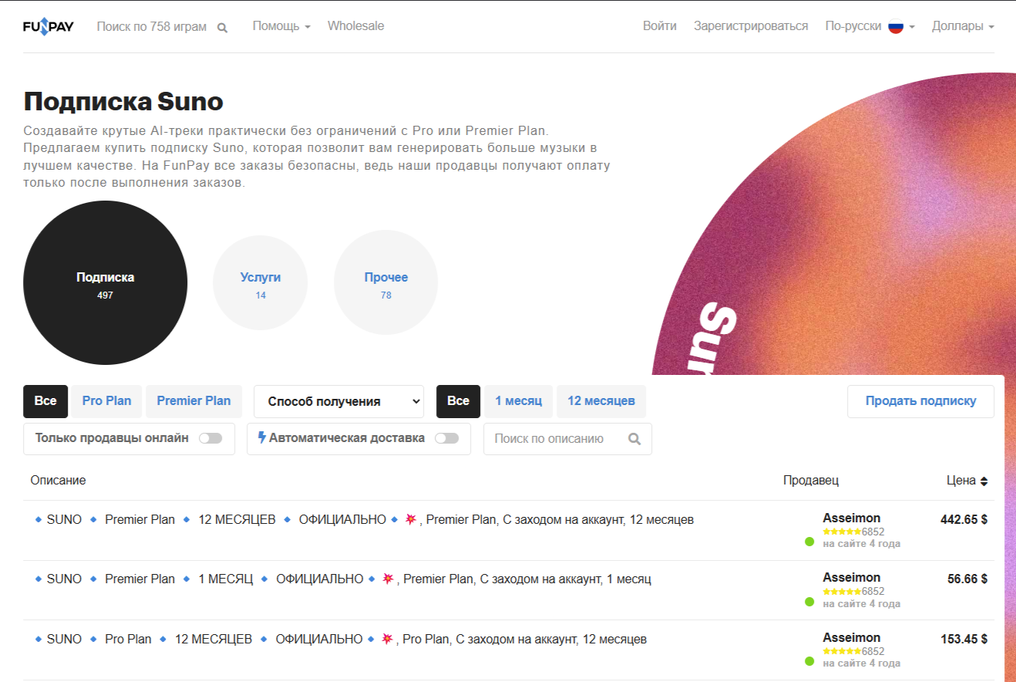
Task: Click the Продать подписку button
Action: click(x=920, y=401)
